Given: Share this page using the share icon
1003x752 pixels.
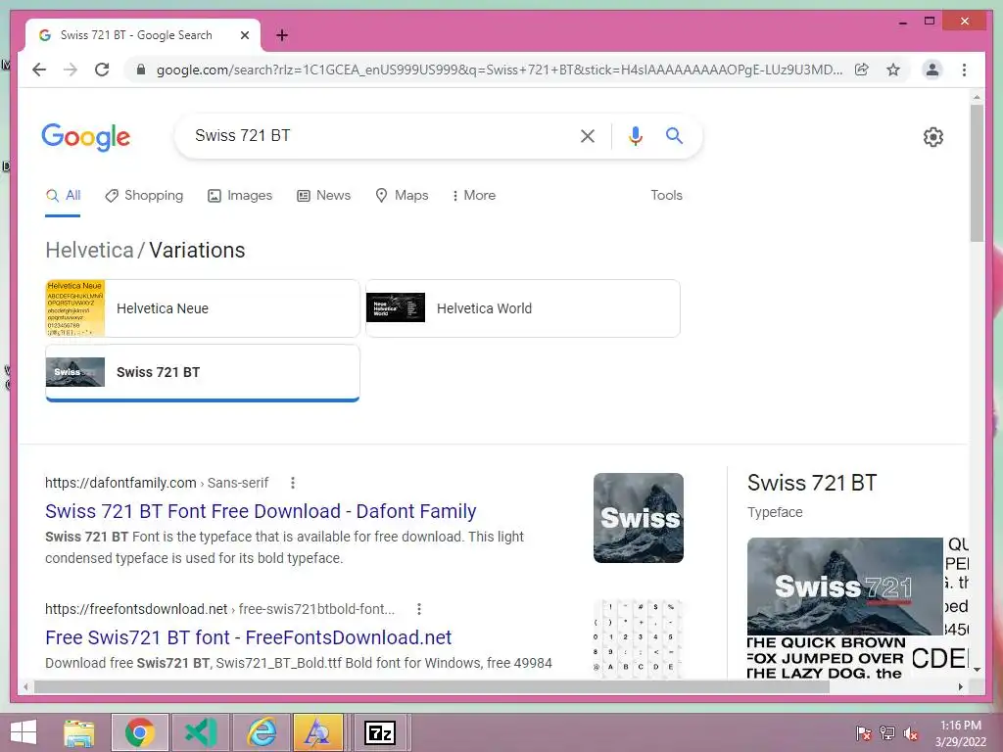Looking at the screenshot, I should pyautogui.click(x=862, y=70).
